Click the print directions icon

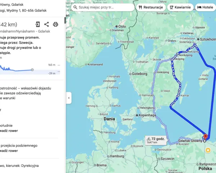[x=55, y=24]
